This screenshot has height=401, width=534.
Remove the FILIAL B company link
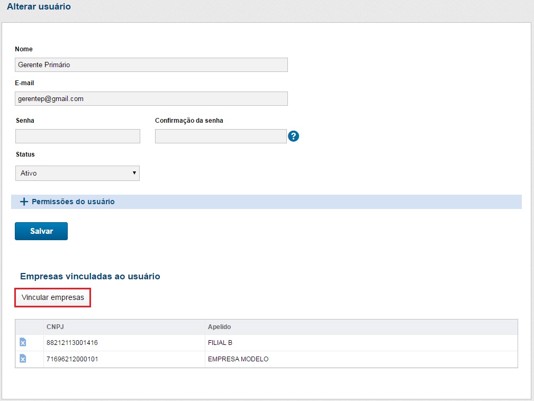(x=23, y=343)
